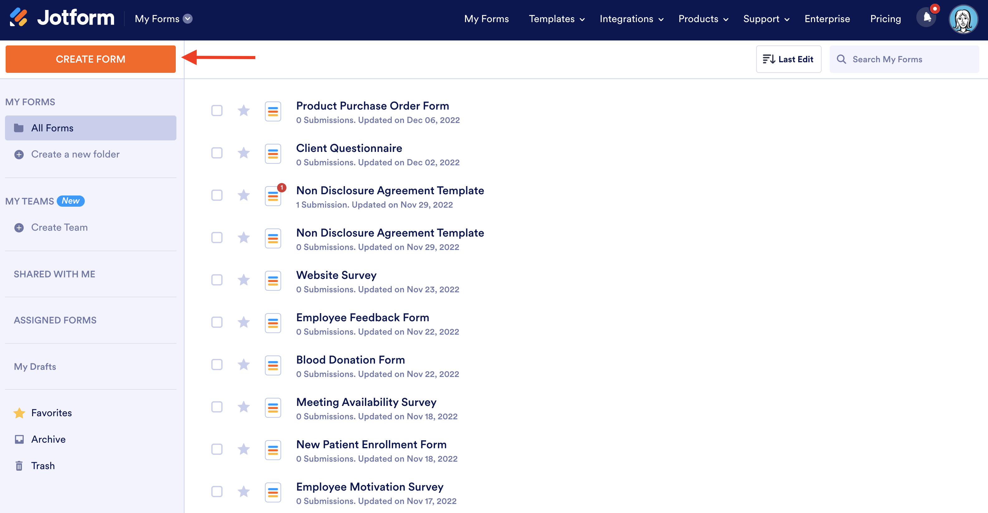Star the Product Purchase Order Form
Image resolution: width=988 pixels, height=513 pixels.
pyautogui.click(x=243, y=111)
